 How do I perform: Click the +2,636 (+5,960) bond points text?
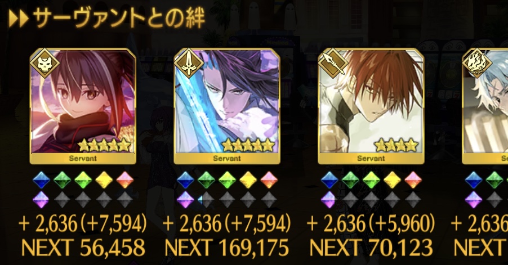[371, 223]
